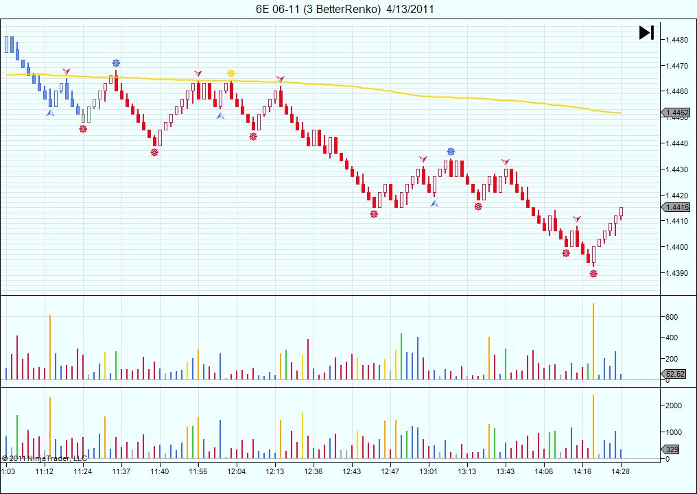697x494 pixels.
Task: Select the 1000 label on the bottom panel axis
Action: click(674, 432)
